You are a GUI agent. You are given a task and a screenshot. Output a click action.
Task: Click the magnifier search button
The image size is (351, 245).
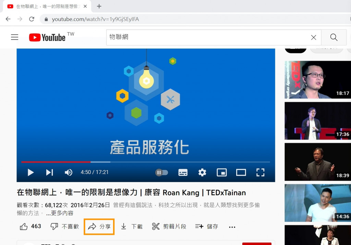(334, 37)
